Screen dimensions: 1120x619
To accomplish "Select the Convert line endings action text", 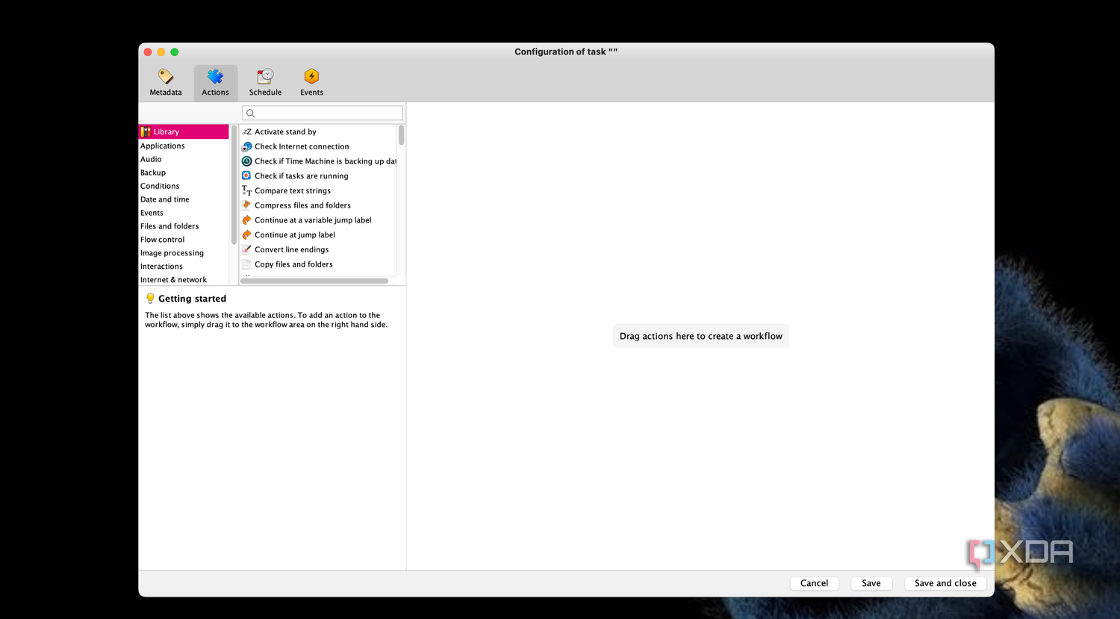I will pyautogui.click(x=291, y=249).
